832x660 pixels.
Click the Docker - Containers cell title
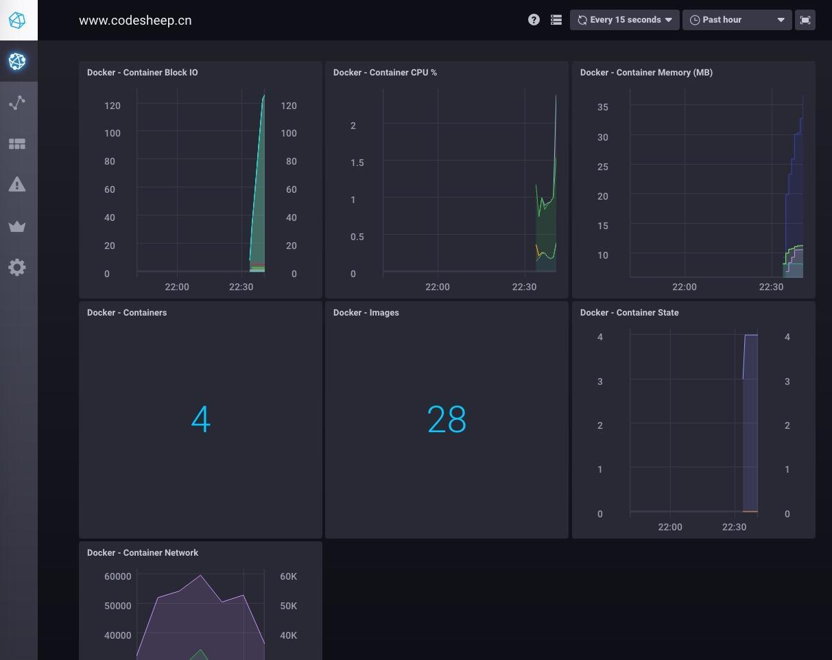pyautogui.click(x=127, y=312)
